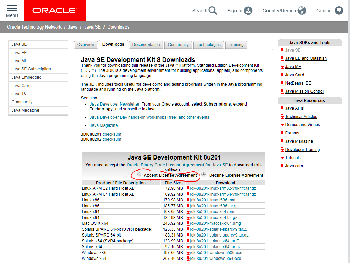Click Java SE breadcrumb link
The image size is (350, 263).
pyautogui.click(x=92, y=27)
